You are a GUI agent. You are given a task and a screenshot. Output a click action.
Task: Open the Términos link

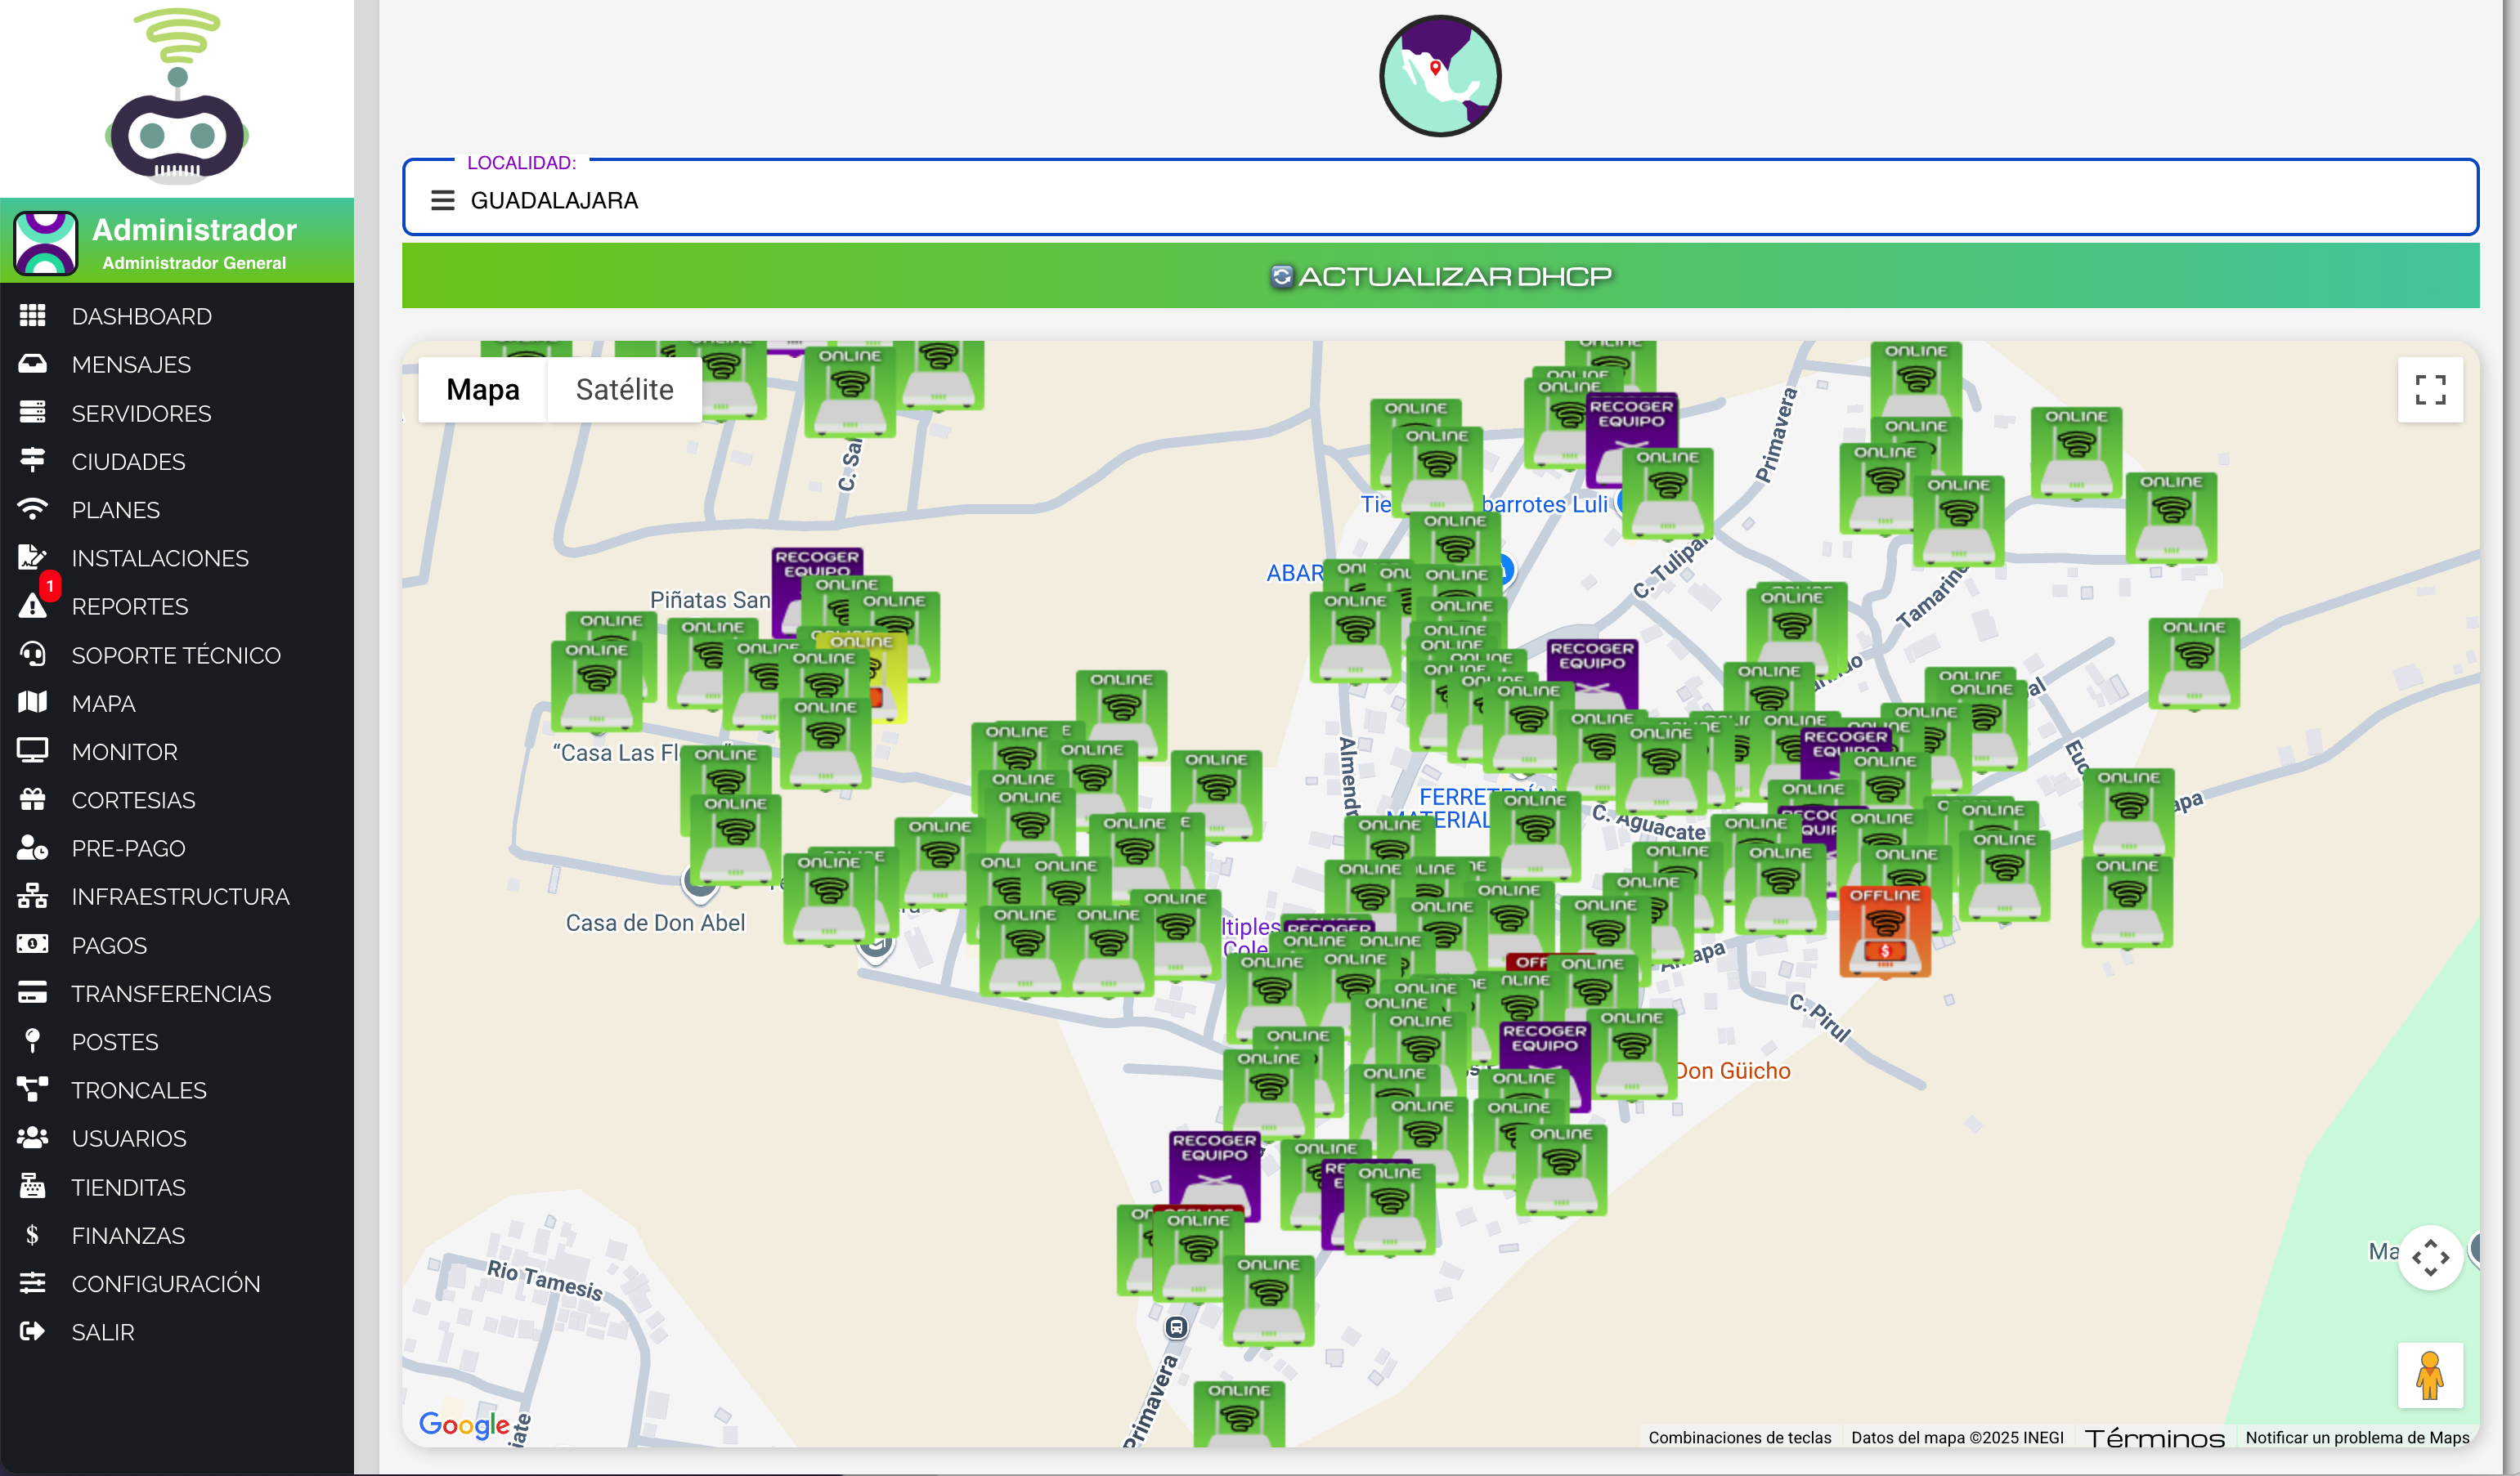2156,1437
